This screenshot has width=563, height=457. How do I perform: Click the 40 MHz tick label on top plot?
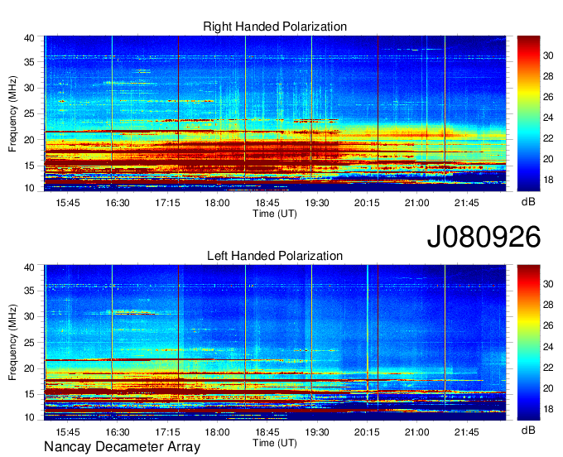[29, 38]
